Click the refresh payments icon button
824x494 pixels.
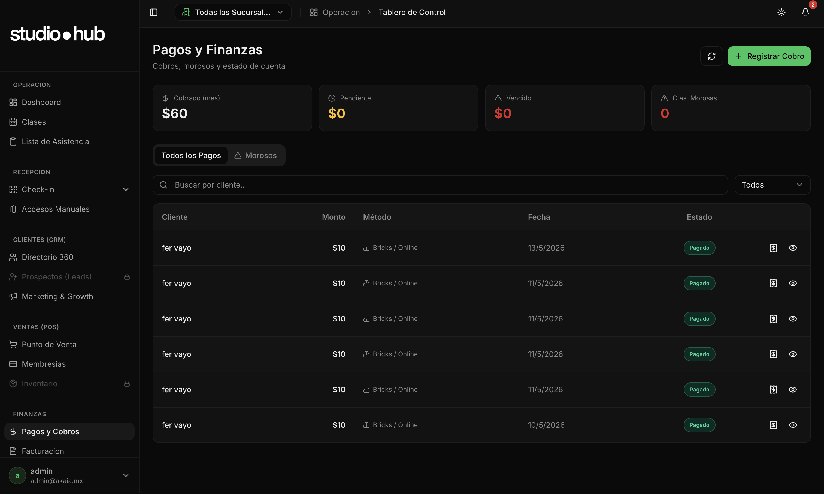click(711, 56)
